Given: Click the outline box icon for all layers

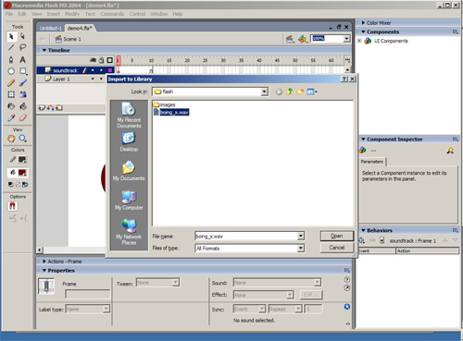Looking at the screenshot, I should click(109, 60).
